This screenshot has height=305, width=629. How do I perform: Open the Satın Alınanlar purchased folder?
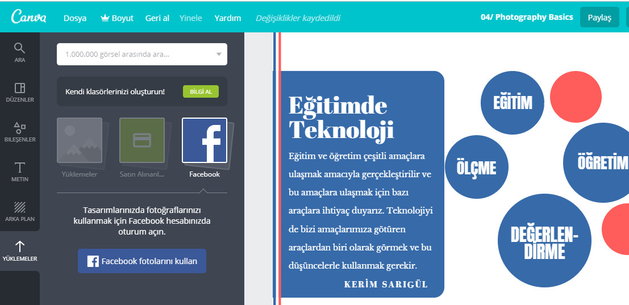[142, 140]
